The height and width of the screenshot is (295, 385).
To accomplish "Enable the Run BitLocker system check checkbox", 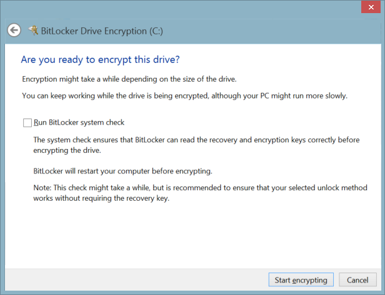I will click(27, 123).
